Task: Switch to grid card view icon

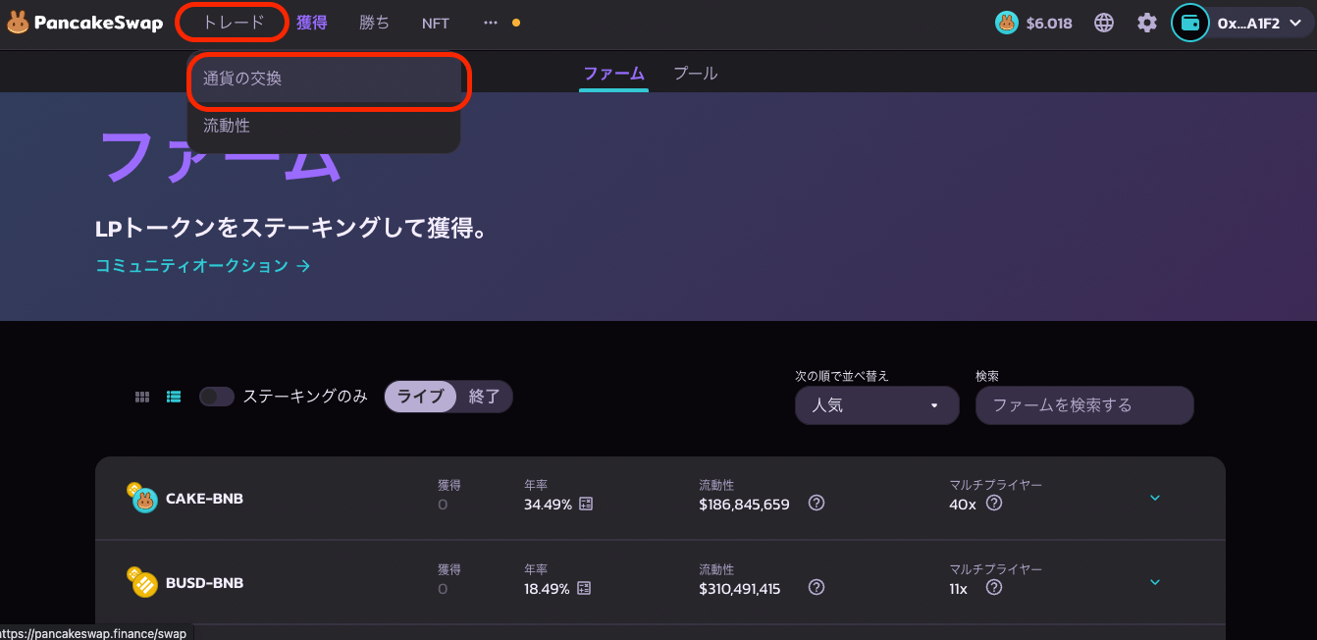Action: coord(142,397)
